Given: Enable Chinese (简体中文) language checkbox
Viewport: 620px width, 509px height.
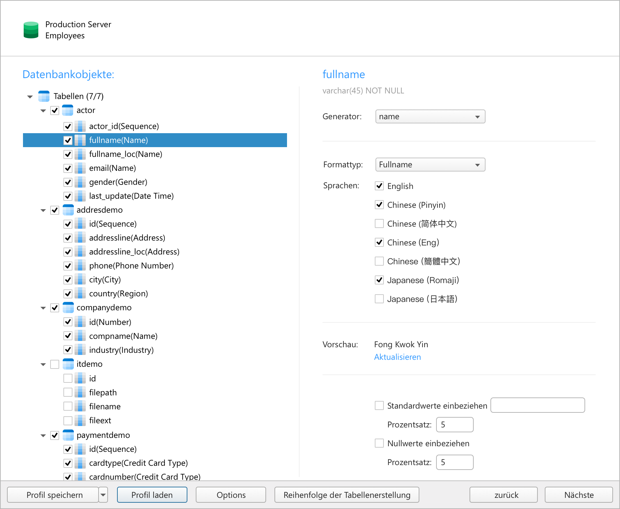Looking at the screenshot, I should pyautogui.click(x=379, y=223).
